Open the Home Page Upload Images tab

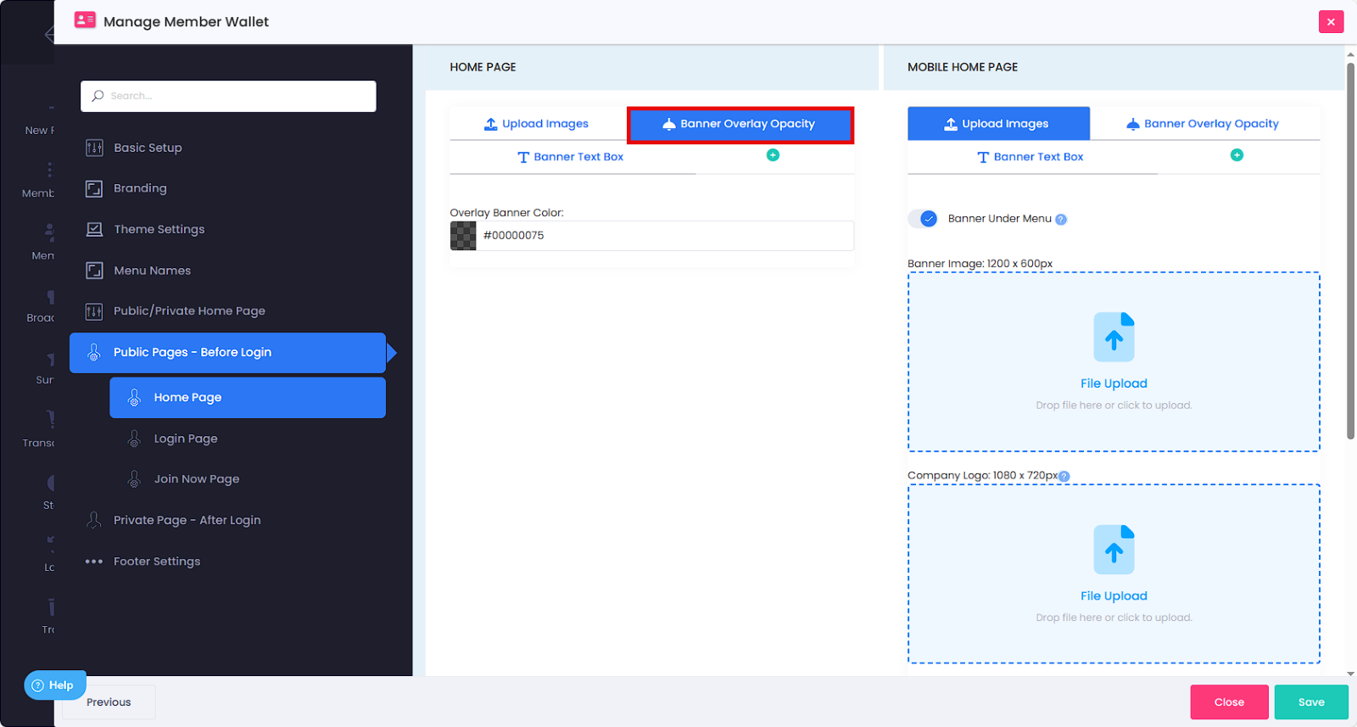(538, 124)
